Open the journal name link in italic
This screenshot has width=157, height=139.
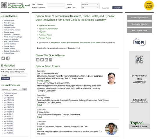click(x=76, y=43)
